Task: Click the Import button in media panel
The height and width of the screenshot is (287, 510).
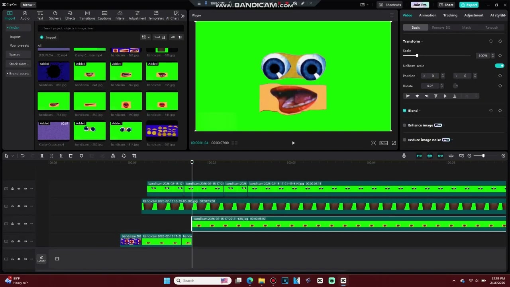Action: pos(48,37)
